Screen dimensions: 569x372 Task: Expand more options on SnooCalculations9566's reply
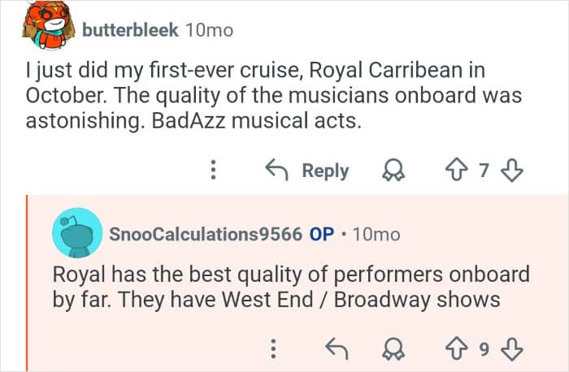[x=274, y=349]
